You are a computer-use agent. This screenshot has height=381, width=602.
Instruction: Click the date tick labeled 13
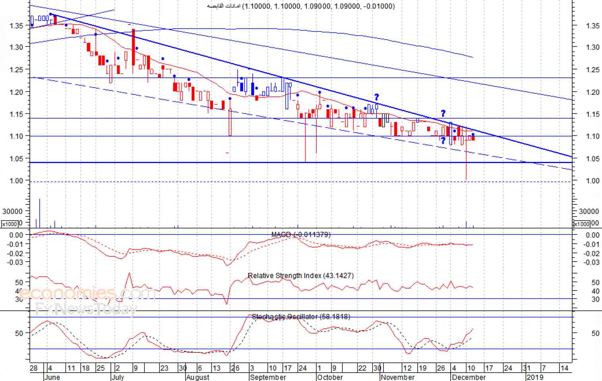(217, 368)
